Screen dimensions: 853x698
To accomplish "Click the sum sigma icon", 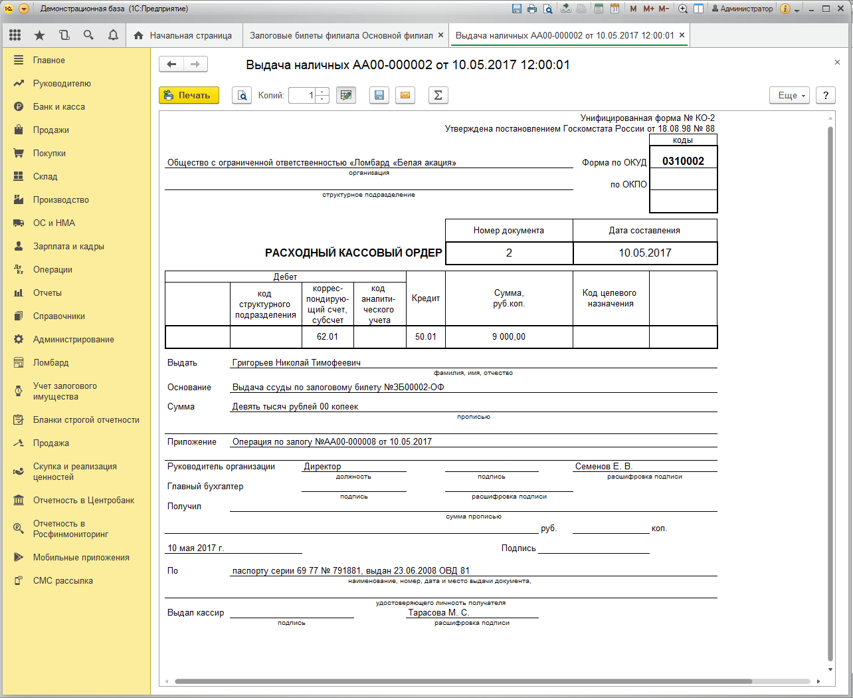I will click(438, 95).
